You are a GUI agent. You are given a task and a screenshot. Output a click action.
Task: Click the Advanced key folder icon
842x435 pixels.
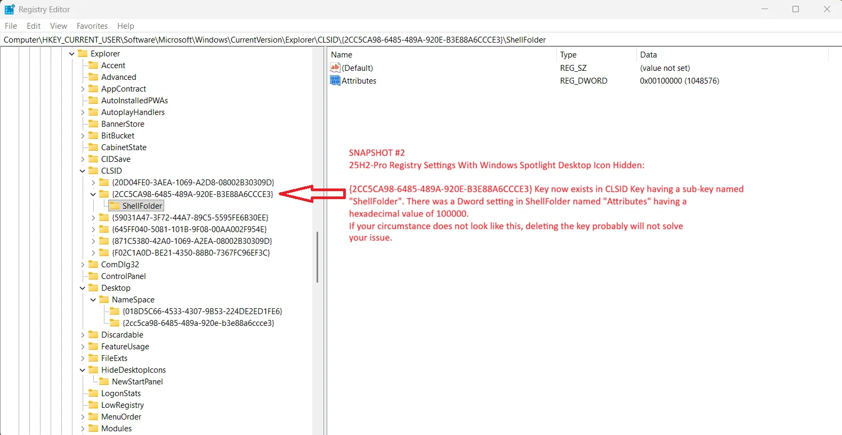pyautogui.click(x=93, y=77)
